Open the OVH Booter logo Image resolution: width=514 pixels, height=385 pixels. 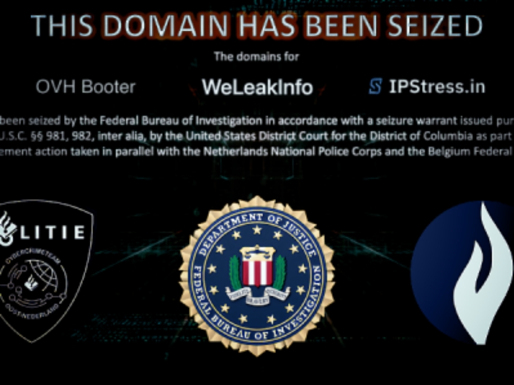coord(85,86)
